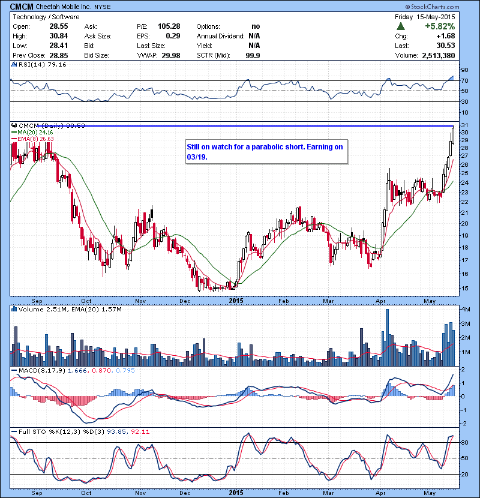Viewport: 480px width, 498px height.
Task: Click the RSI(14) 79.16 label
Action: [42, 64]
